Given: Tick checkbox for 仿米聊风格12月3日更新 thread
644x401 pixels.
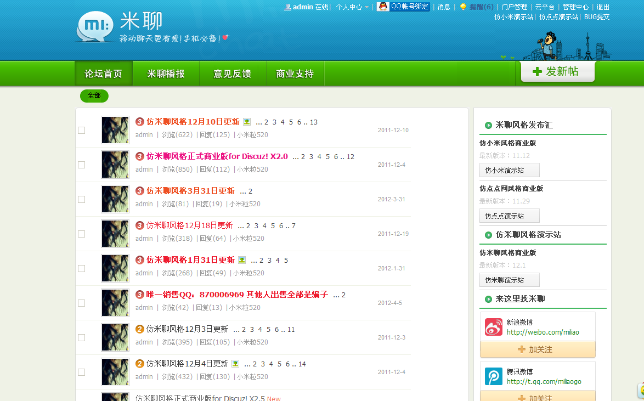Looking at the screenshot, I should pos(81,337).
